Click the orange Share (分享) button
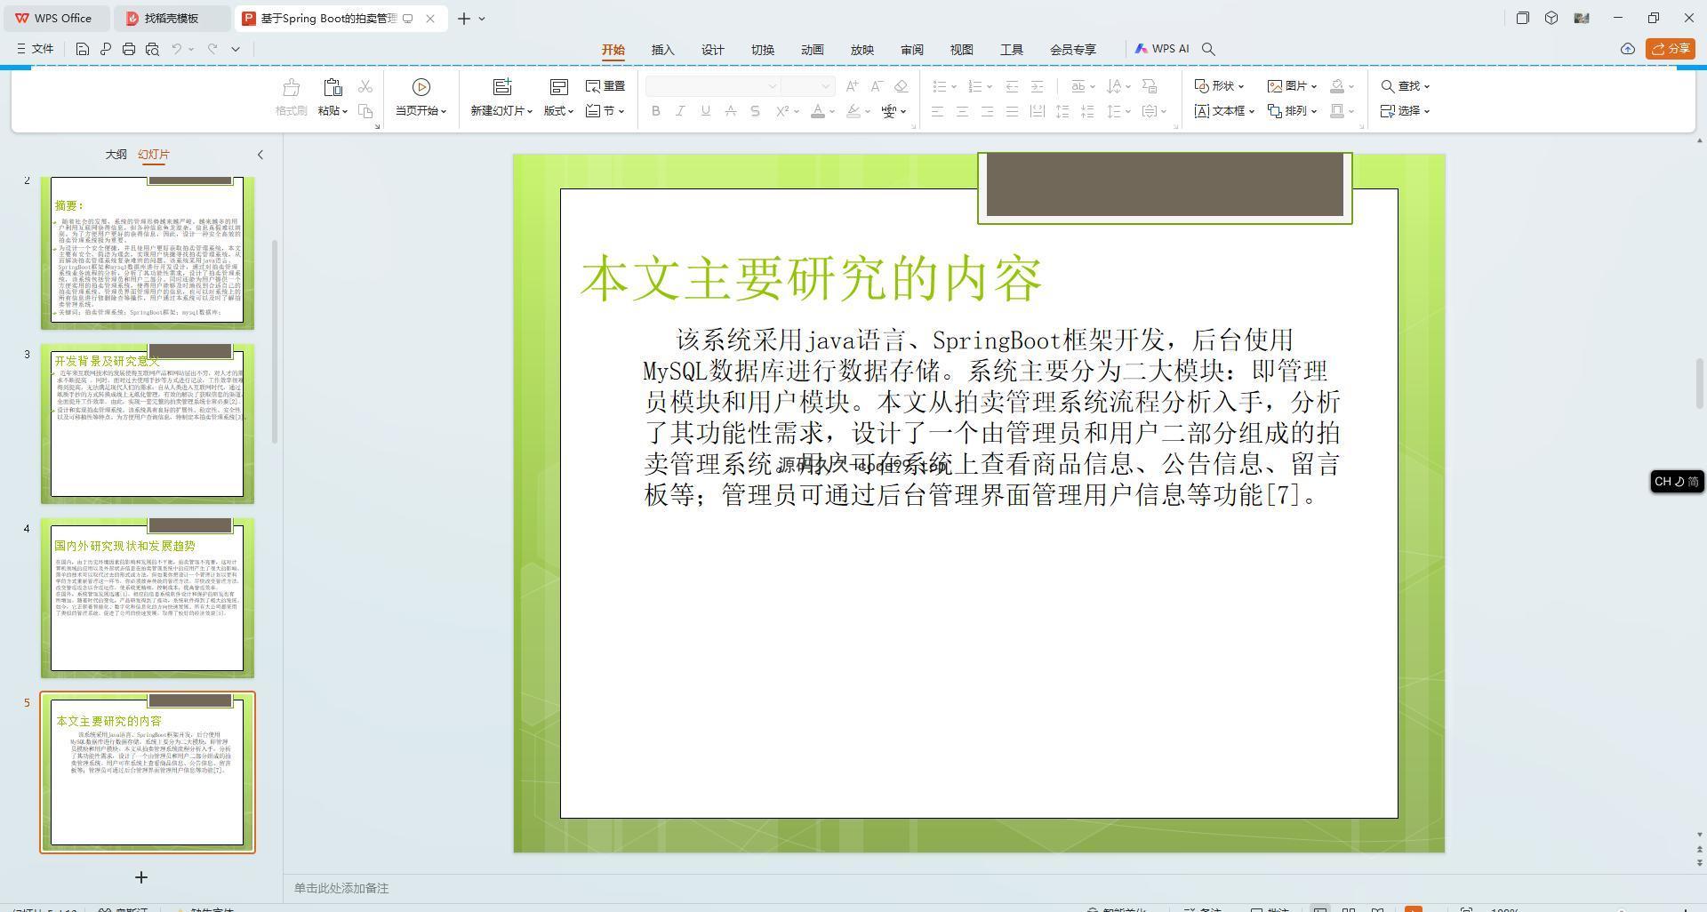The width and height of the screenshot is (1707, 912). tap(1669, 49)
